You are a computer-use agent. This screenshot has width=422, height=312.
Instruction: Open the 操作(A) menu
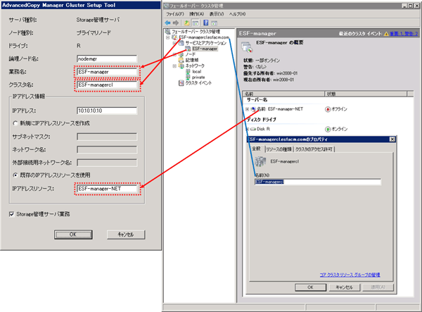[196, 14]
